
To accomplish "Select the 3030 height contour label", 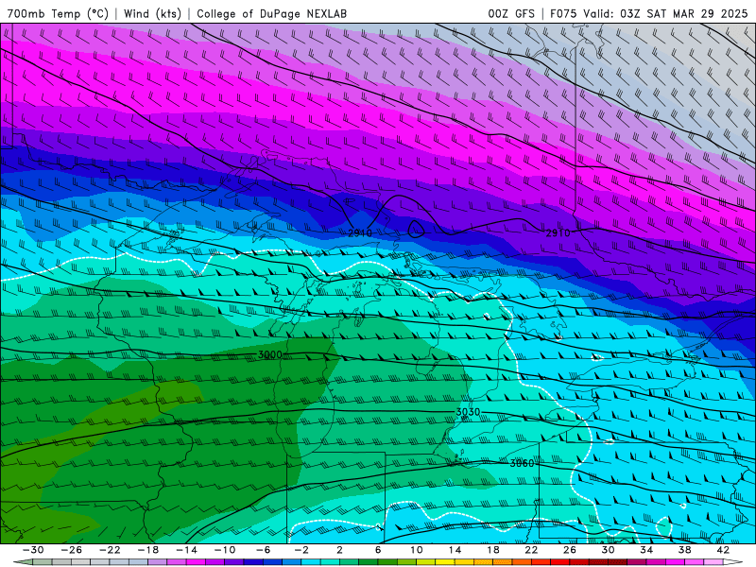I will click(x=468, y=412).
